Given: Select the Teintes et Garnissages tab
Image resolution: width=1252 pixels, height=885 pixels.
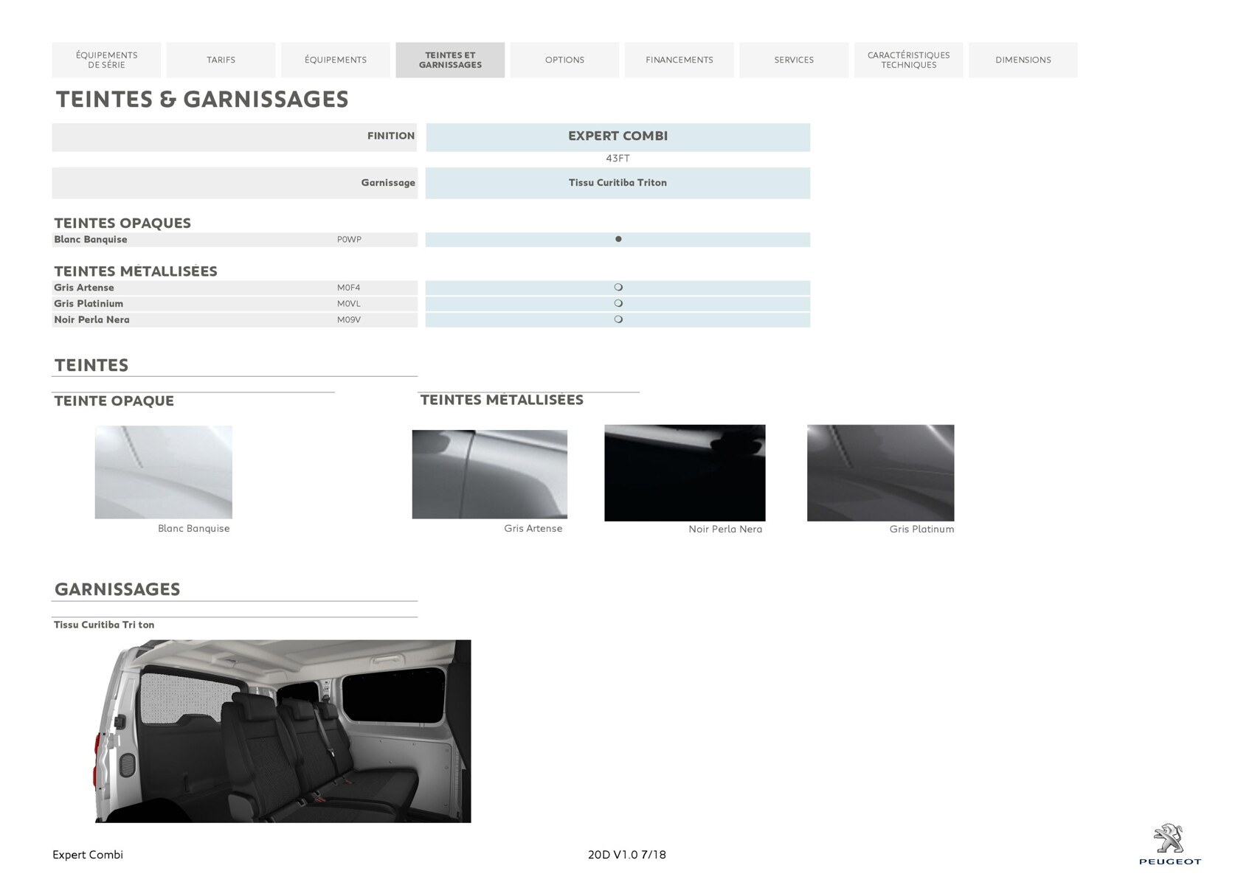Looking at the screenshot, I should pyautogui.click(x=450, y=60).
